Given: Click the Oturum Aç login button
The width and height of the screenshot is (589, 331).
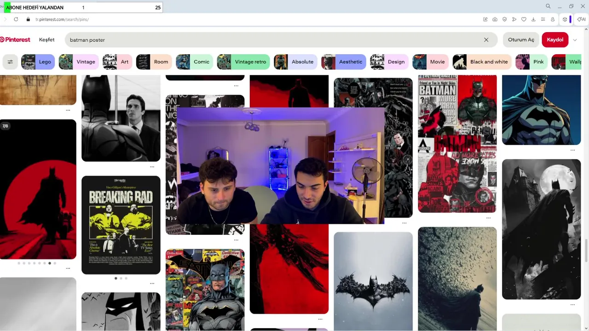Looking at the screenshot, I should point(521,40).
